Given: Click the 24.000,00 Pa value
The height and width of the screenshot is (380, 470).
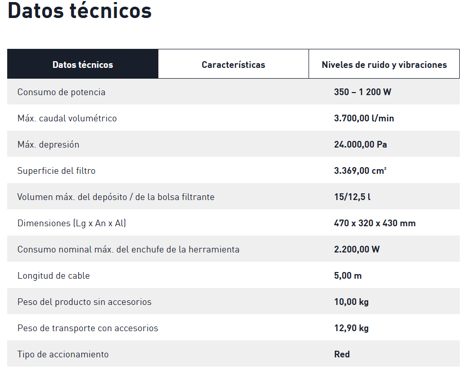Looking at the screenshot, I should point(360,144).
